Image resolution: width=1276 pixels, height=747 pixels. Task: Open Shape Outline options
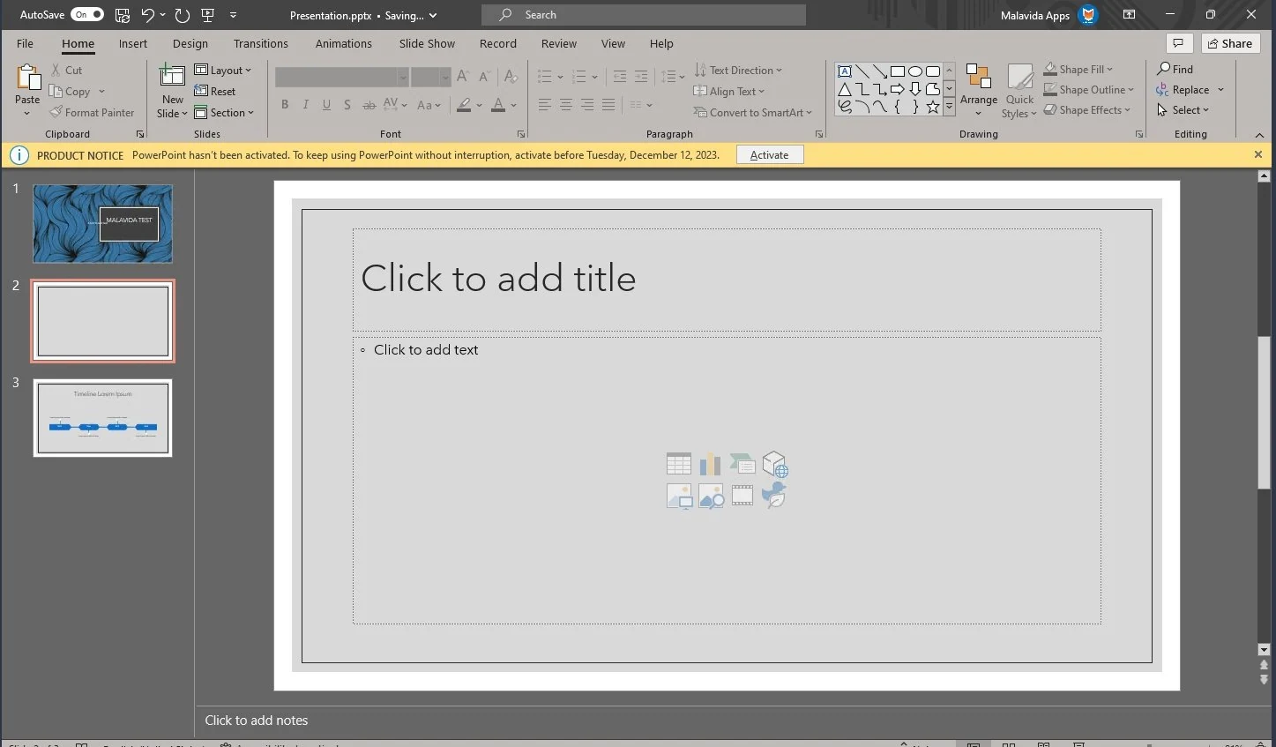tap(1089, 89)
